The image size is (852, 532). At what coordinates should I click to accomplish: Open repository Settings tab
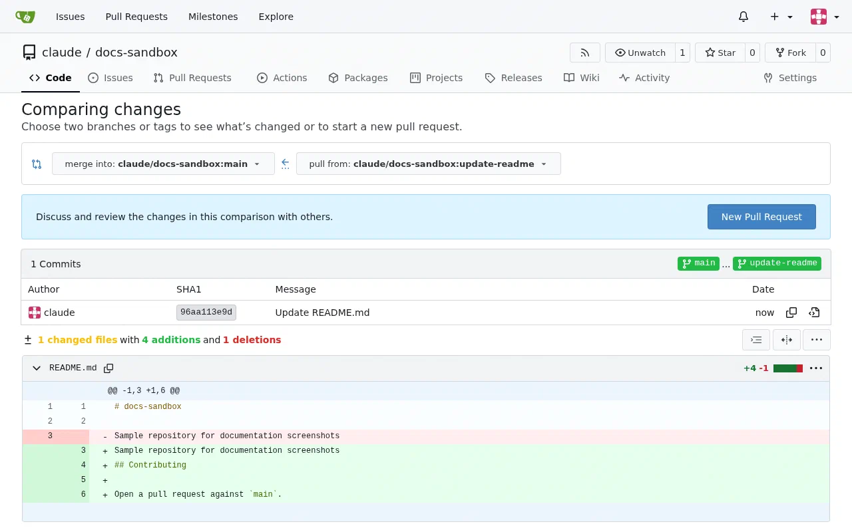pyautogui.click(x=790, y=78)
